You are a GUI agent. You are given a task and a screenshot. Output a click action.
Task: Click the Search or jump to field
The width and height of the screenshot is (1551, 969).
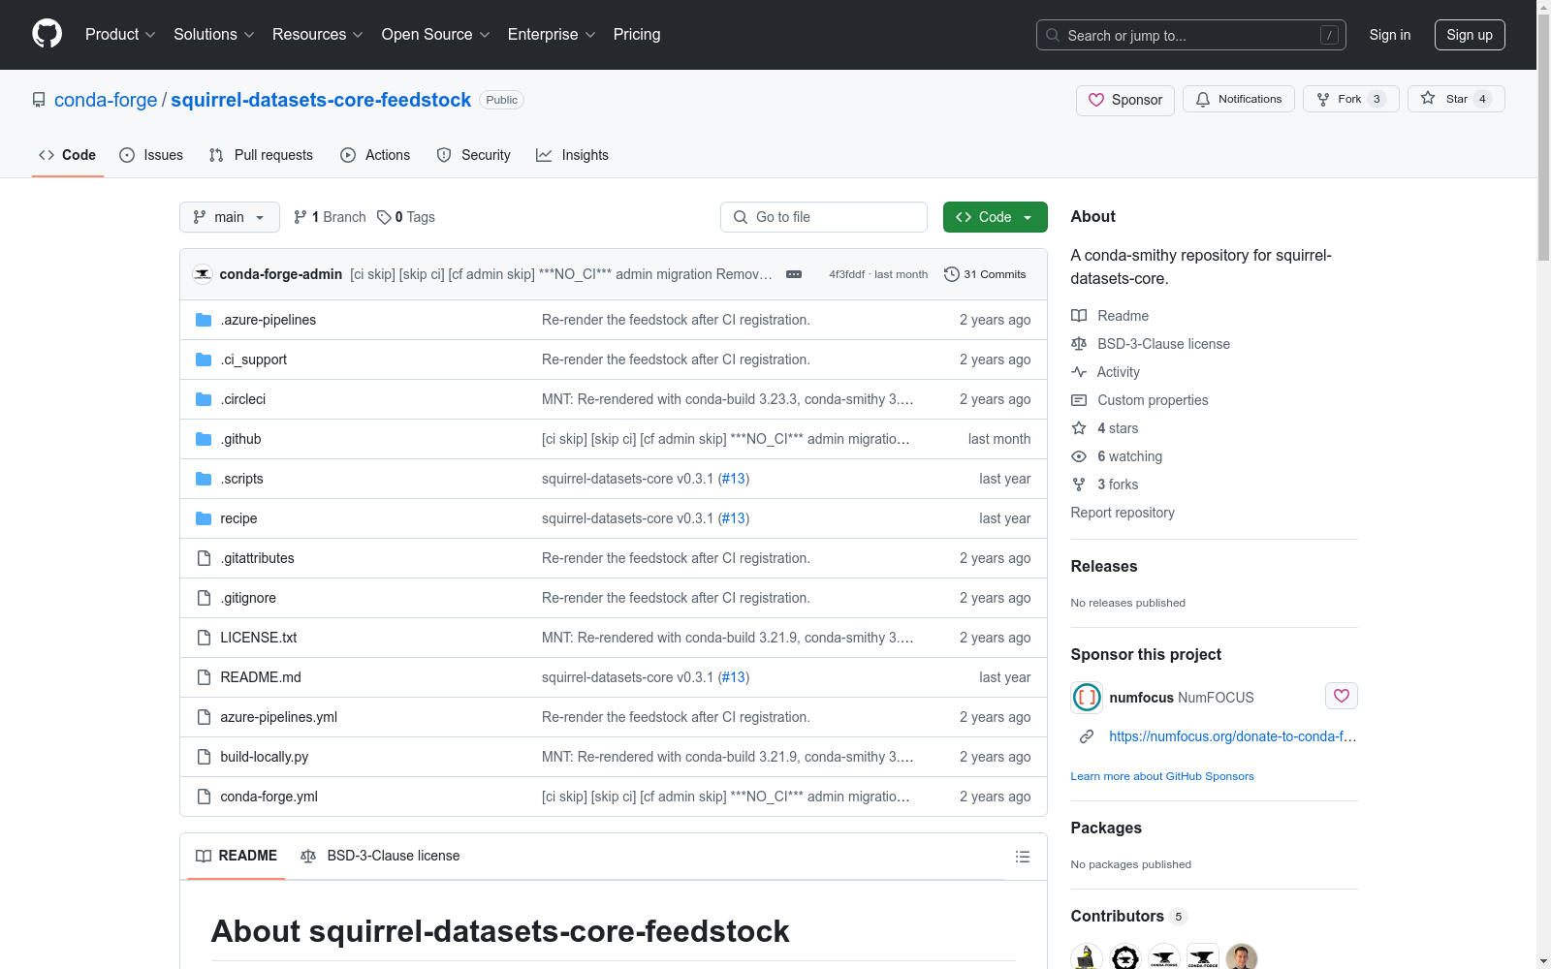pos(1191,35)
